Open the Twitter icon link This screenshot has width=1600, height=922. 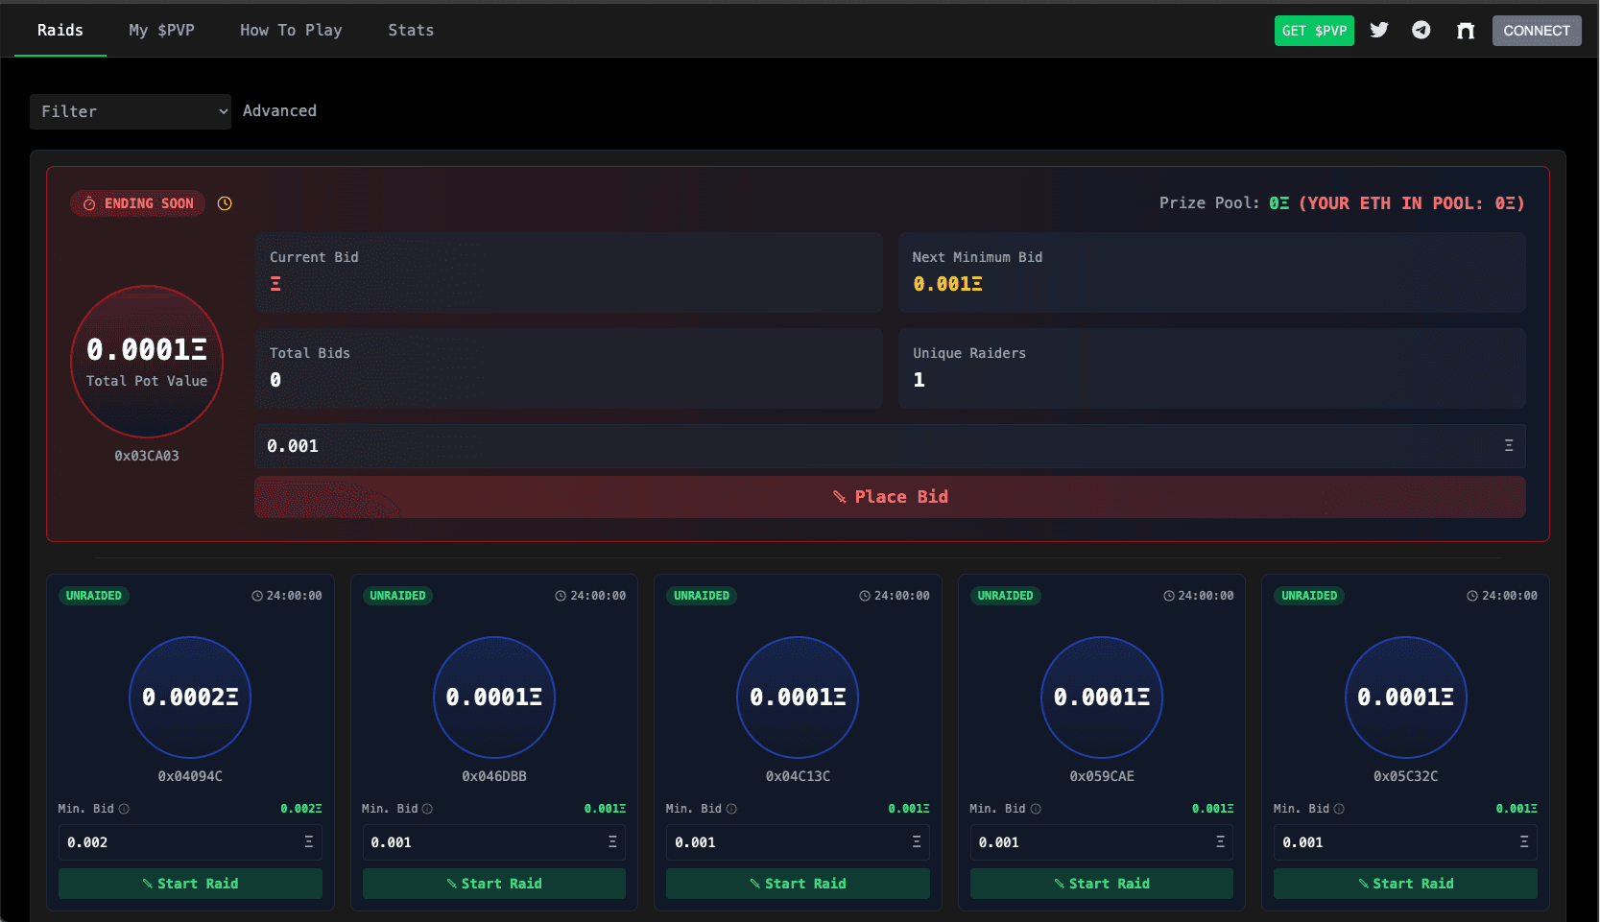pyautogui.click(x=1378, y=31)
